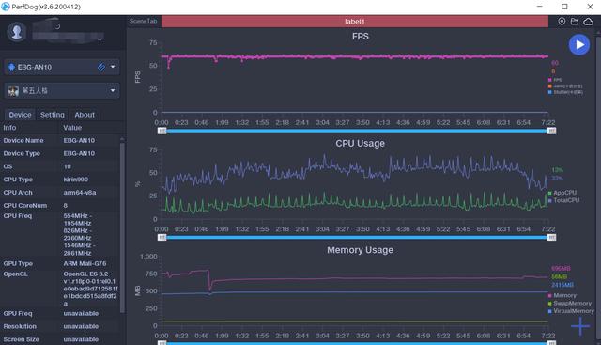The width and height of the screenshot is (601, 345).
Task: Select the GPU Freq unavailable value
Action: (x=81, y=314)
